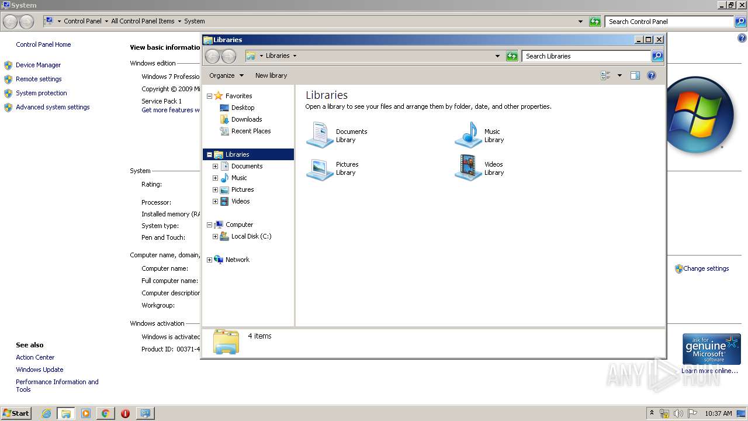Screen dimensions: 748x421
Task: Collapse the Computer tree node
Action: click(x=209, y=225)
